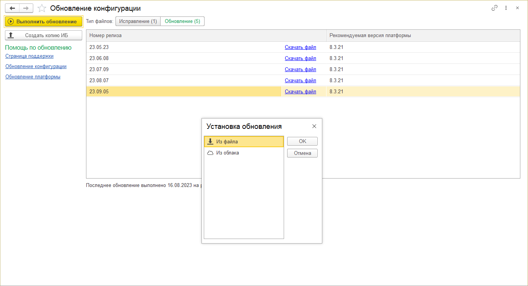The height and width of the screenshot is (286, 528).
Task: Click the back navigation arrow
Action: pyautogui.click(x=12, y=8)
